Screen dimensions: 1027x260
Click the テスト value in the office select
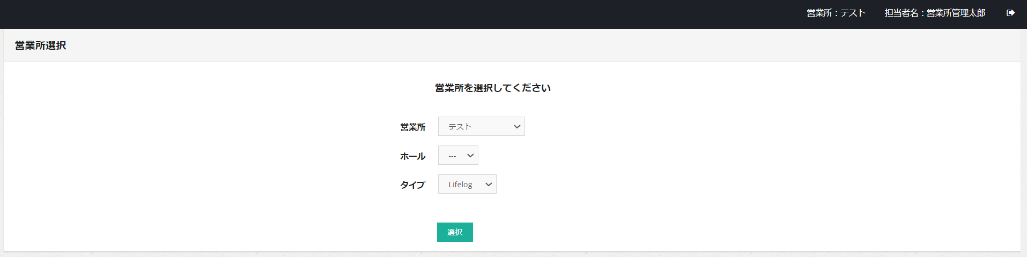click(x=460, y=127)
